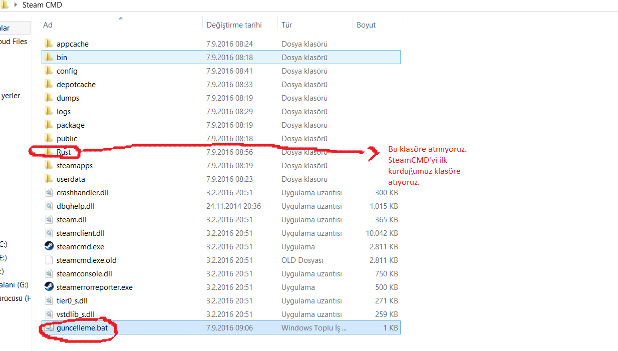Select the config folder icon
Image resolution: width=618 pixels, height=351 pixels.
pyautogui.click(x=49, y=71)
